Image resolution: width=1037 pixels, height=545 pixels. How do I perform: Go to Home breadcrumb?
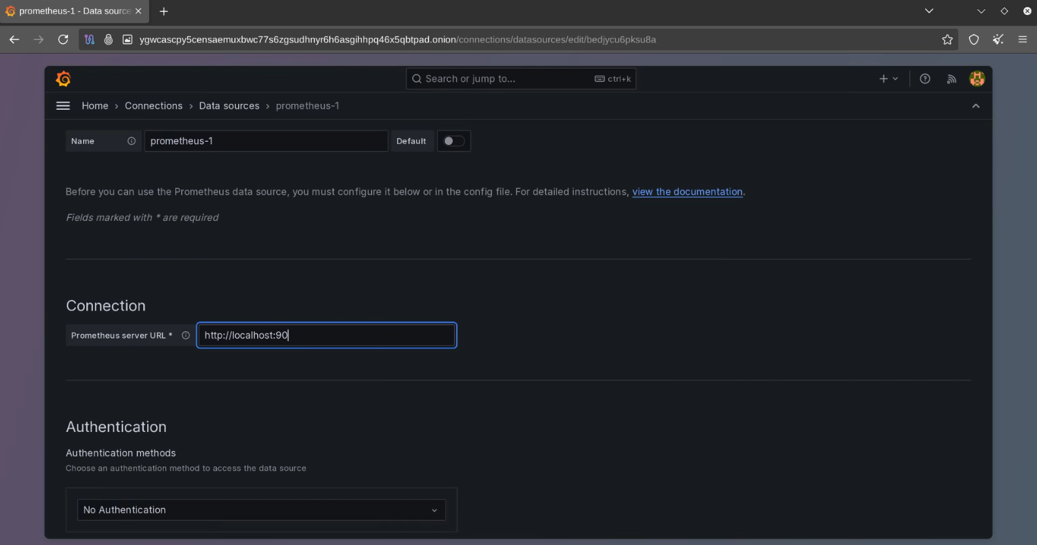pyautogui.click(x=95, y=106)
